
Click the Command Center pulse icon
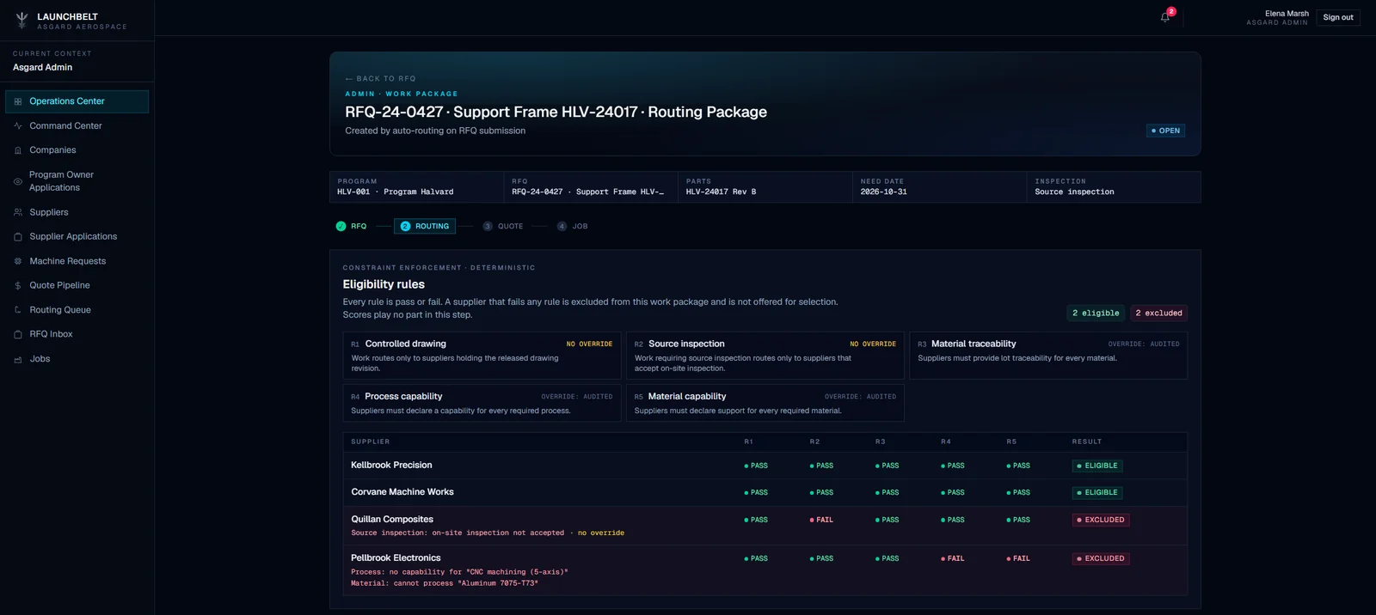pyautogui.click(x=18, y=126)
